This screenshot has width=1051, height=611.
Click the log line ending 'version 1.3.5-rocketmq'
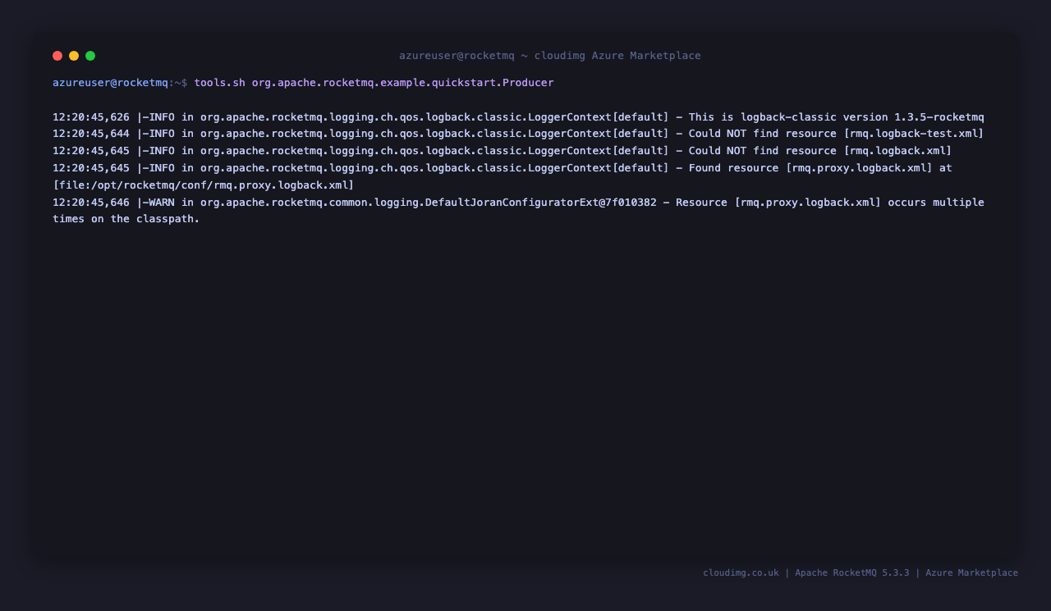[518, 117]
